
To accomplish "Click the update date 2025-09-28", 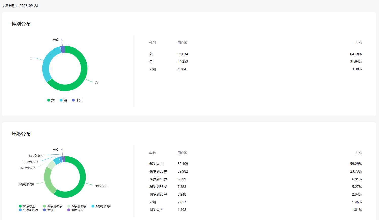I will [29, 6].
